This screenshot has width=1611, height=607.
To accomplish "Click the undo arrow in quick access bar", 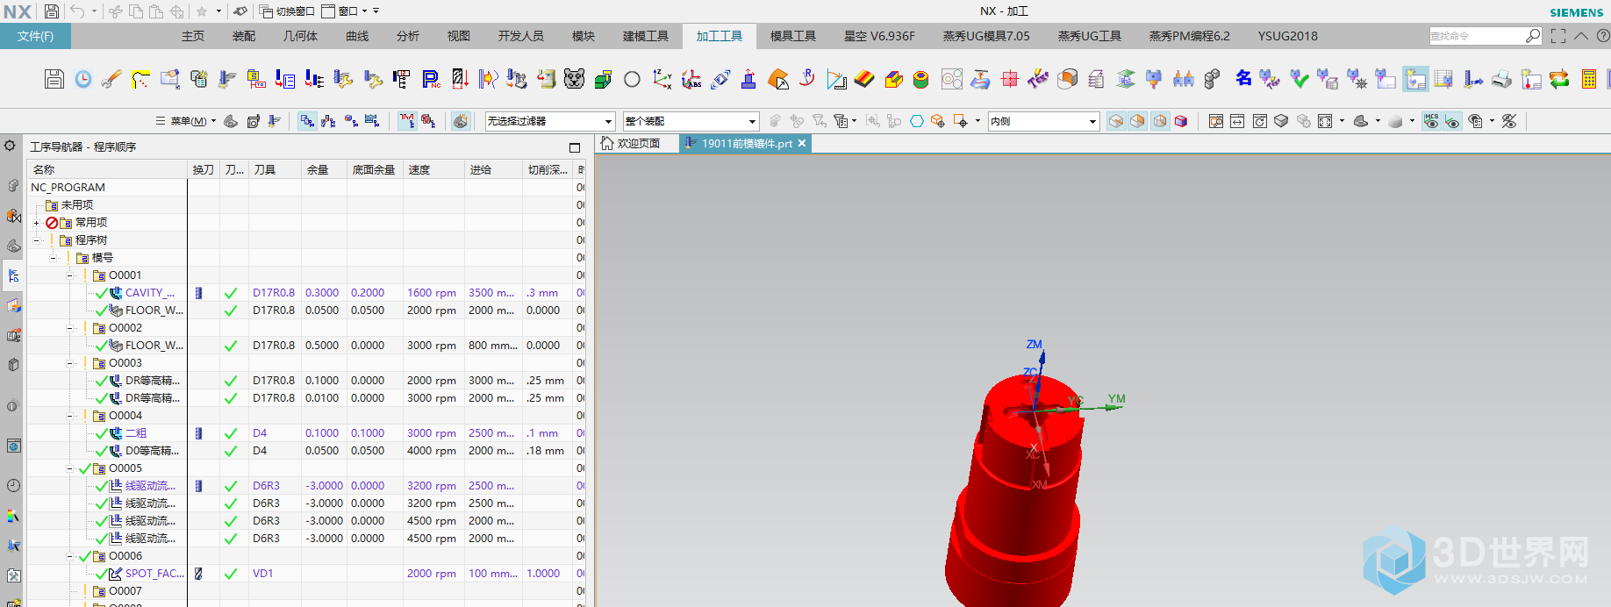I will (x=77, y=11).
